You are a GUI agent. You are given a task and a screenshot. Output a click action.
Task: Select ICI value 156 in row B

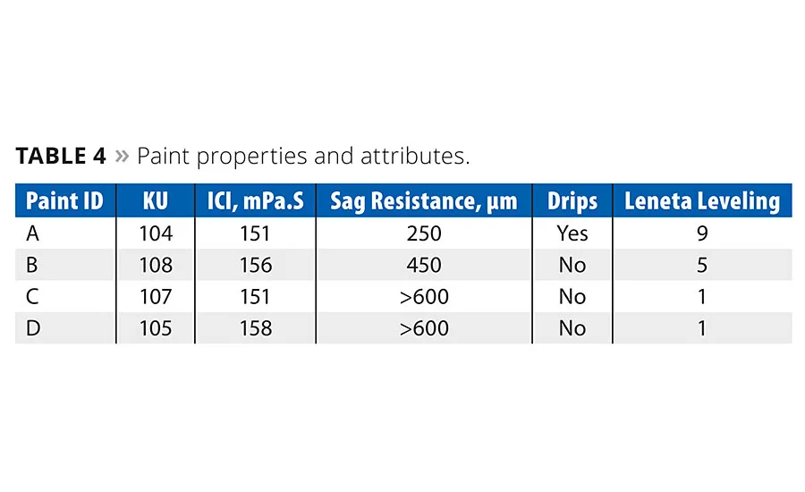click(255, 266)
